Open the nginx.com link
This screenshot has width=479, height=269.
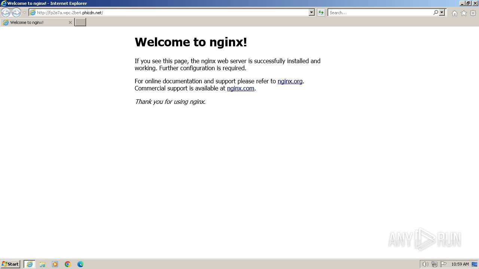point(241,89)
